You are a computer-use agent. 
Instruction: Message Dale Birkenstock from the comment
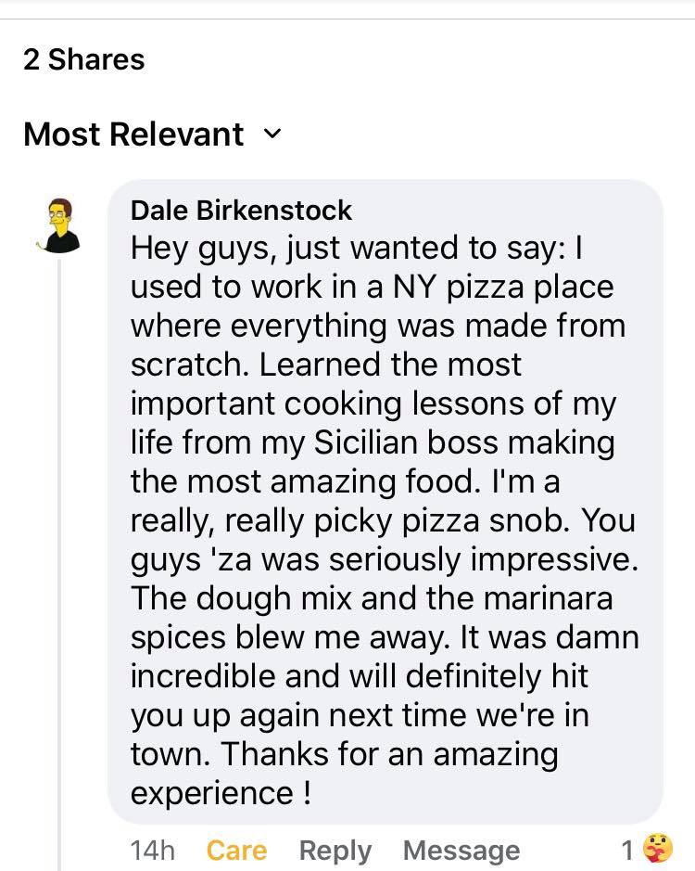[x=461, y=850]
